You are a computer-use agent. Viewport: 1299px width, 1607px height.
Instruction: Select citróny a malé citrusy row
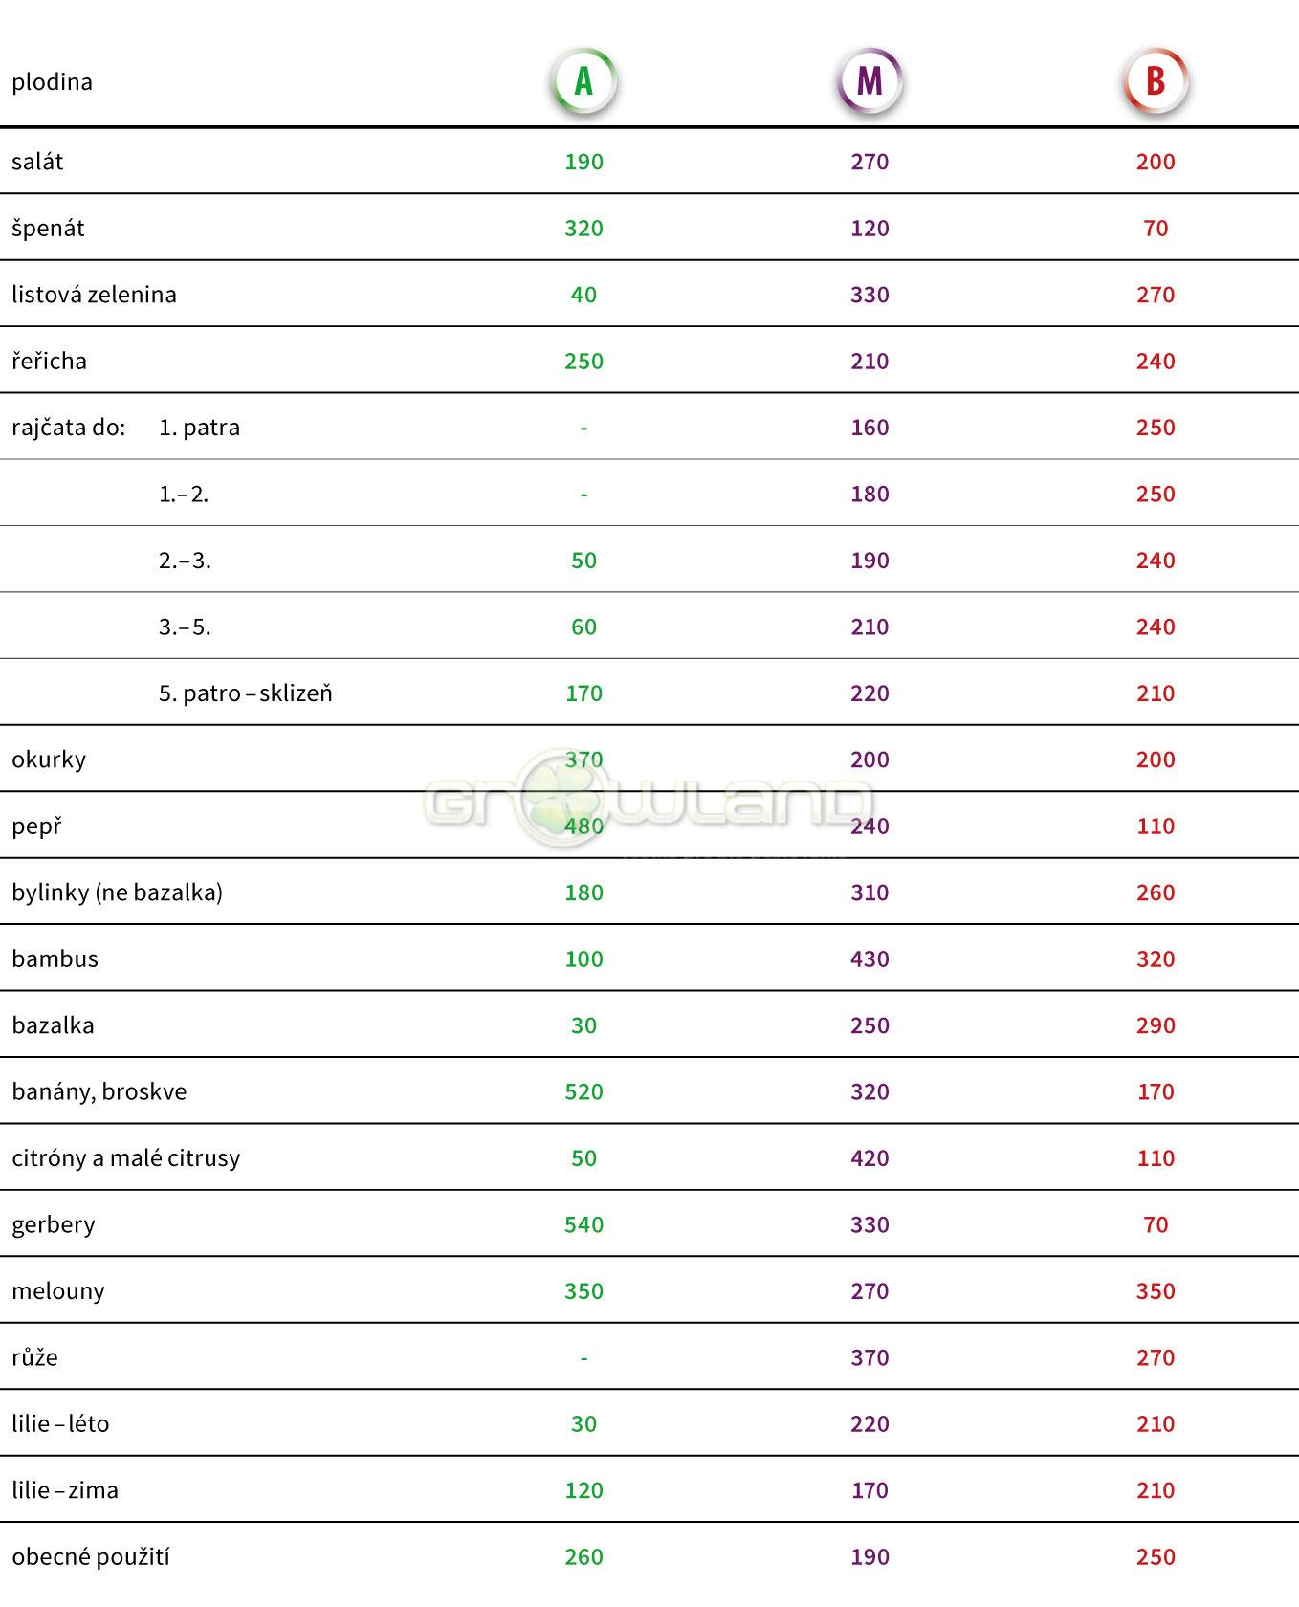[x=126, y=1158]
